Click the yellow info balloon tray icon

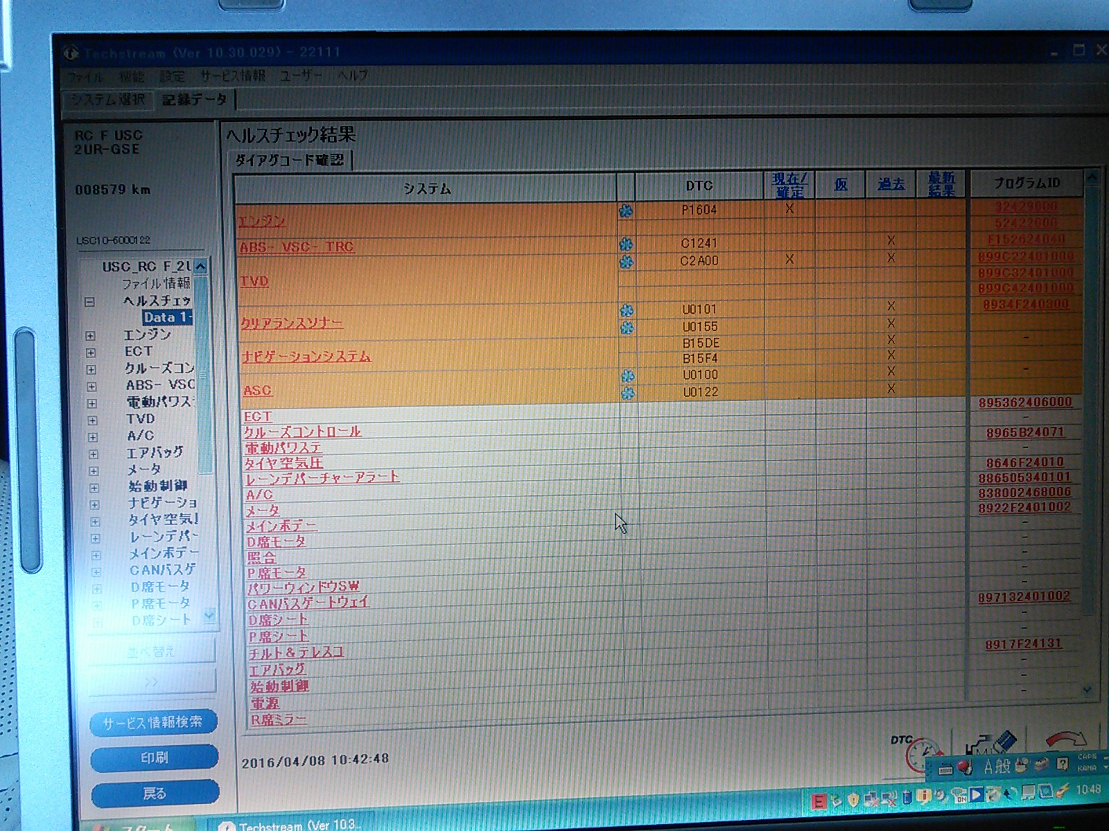[925, 796]
